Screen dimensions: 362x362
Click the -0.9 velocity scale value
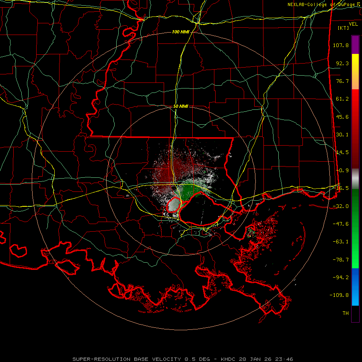[342, 171]
